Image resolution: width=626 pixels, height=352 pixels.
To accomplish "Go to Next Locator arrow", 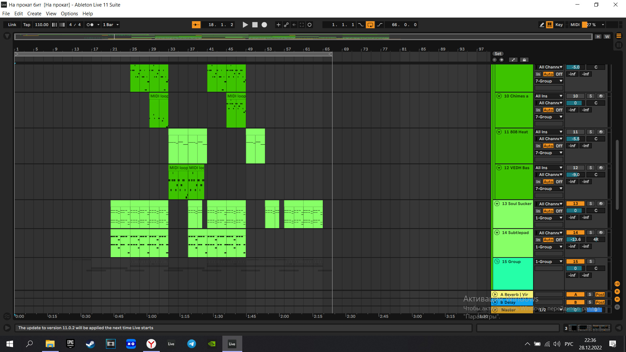I will 501,60.
